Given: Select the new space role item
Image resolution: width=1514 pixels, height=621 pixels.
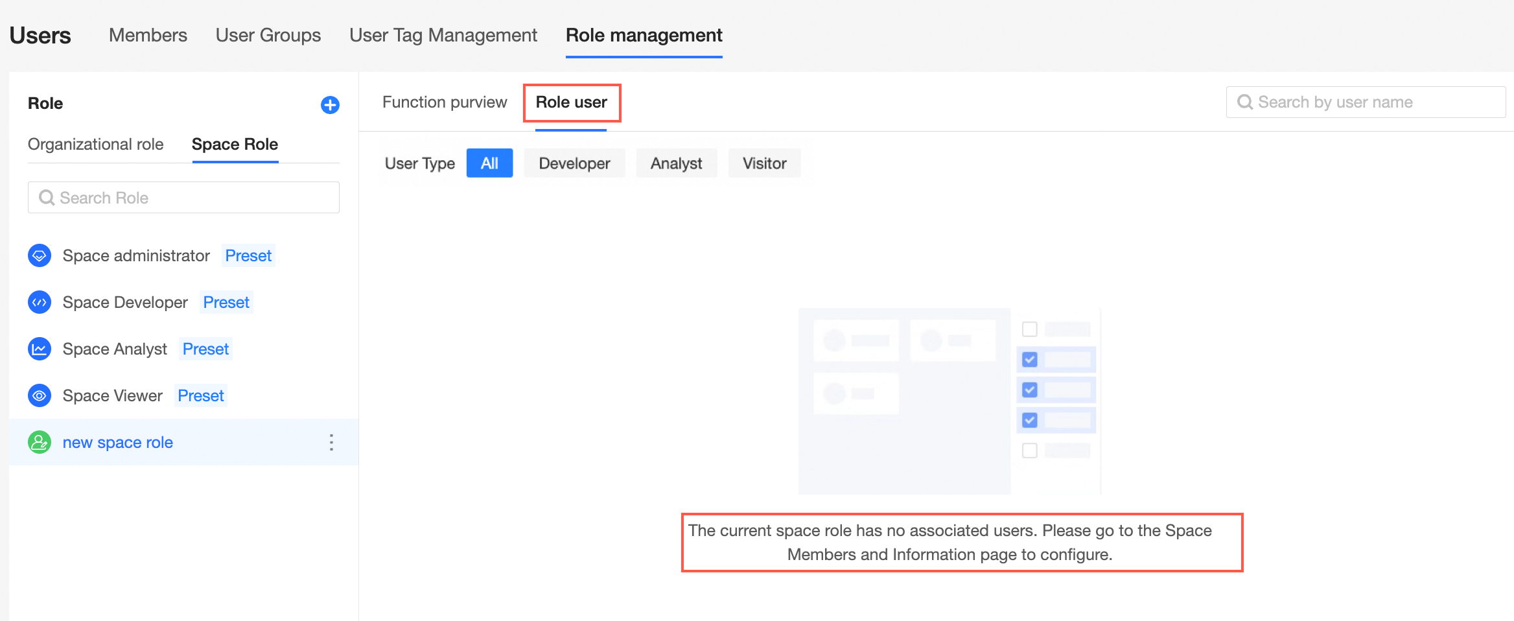Looking at the screenshot, I should coord(183,442).
